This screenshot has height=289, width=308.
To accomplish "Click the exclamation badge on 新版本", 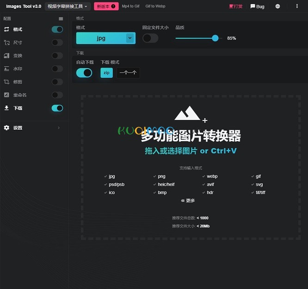I will coord(113,6).
